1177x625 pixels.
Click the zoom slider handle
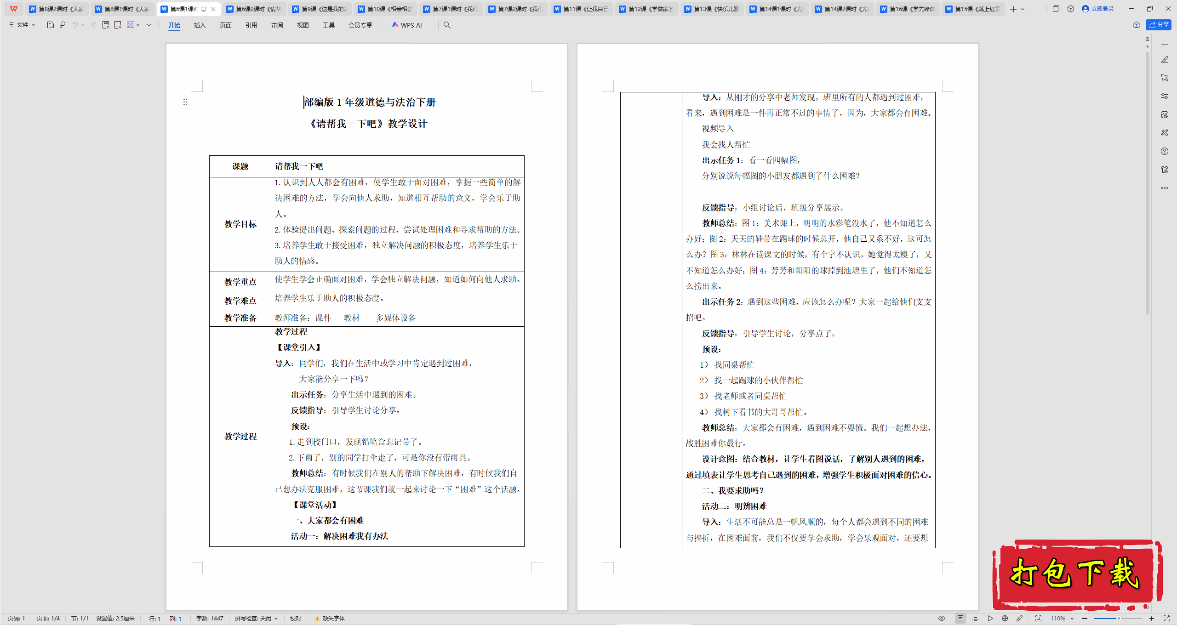click(x=1119, y=619)
